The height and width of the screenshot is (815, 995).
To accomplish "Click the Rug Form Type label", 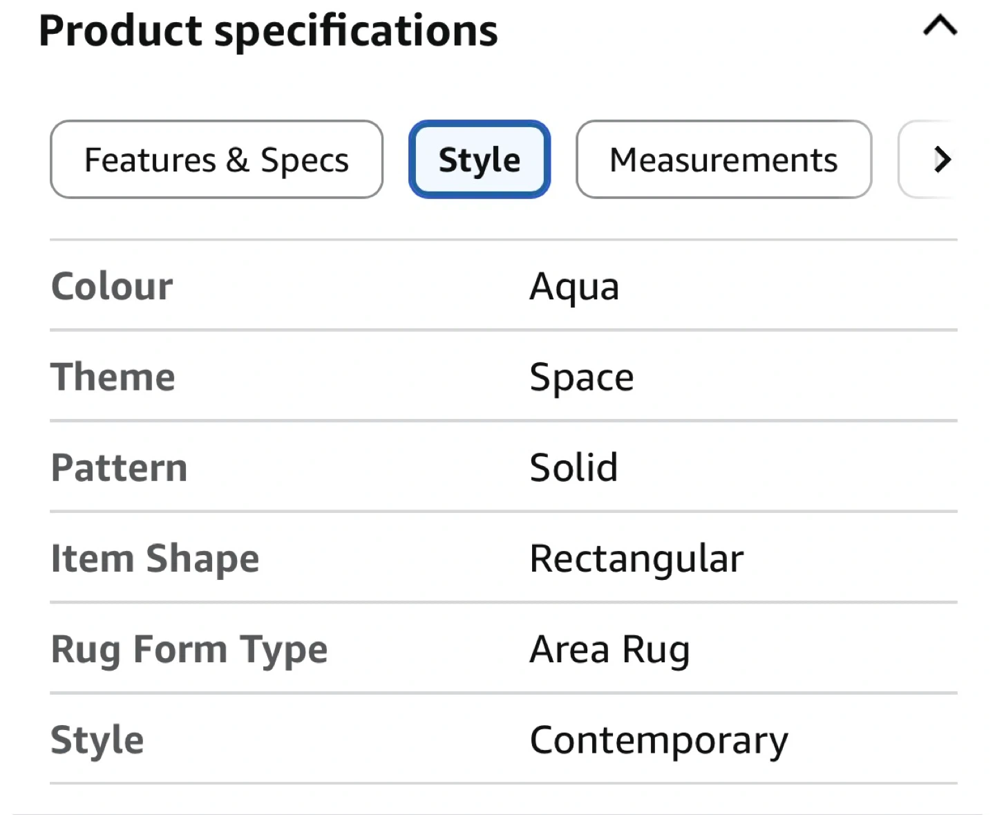I will (189, 650).
